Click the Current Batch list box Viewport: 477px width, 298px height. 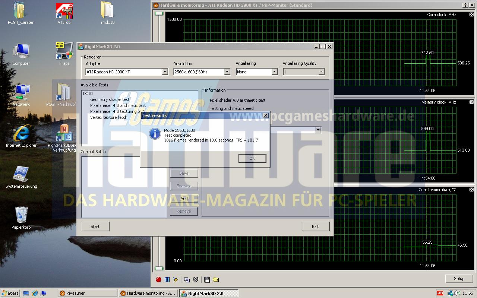tap(124, 187)
